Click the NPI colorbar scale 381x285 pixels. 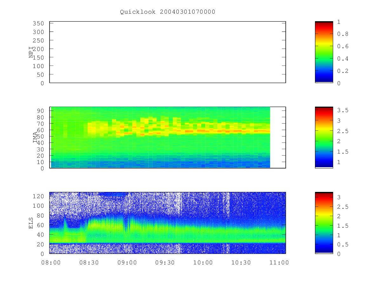click(x=324, y=52)
